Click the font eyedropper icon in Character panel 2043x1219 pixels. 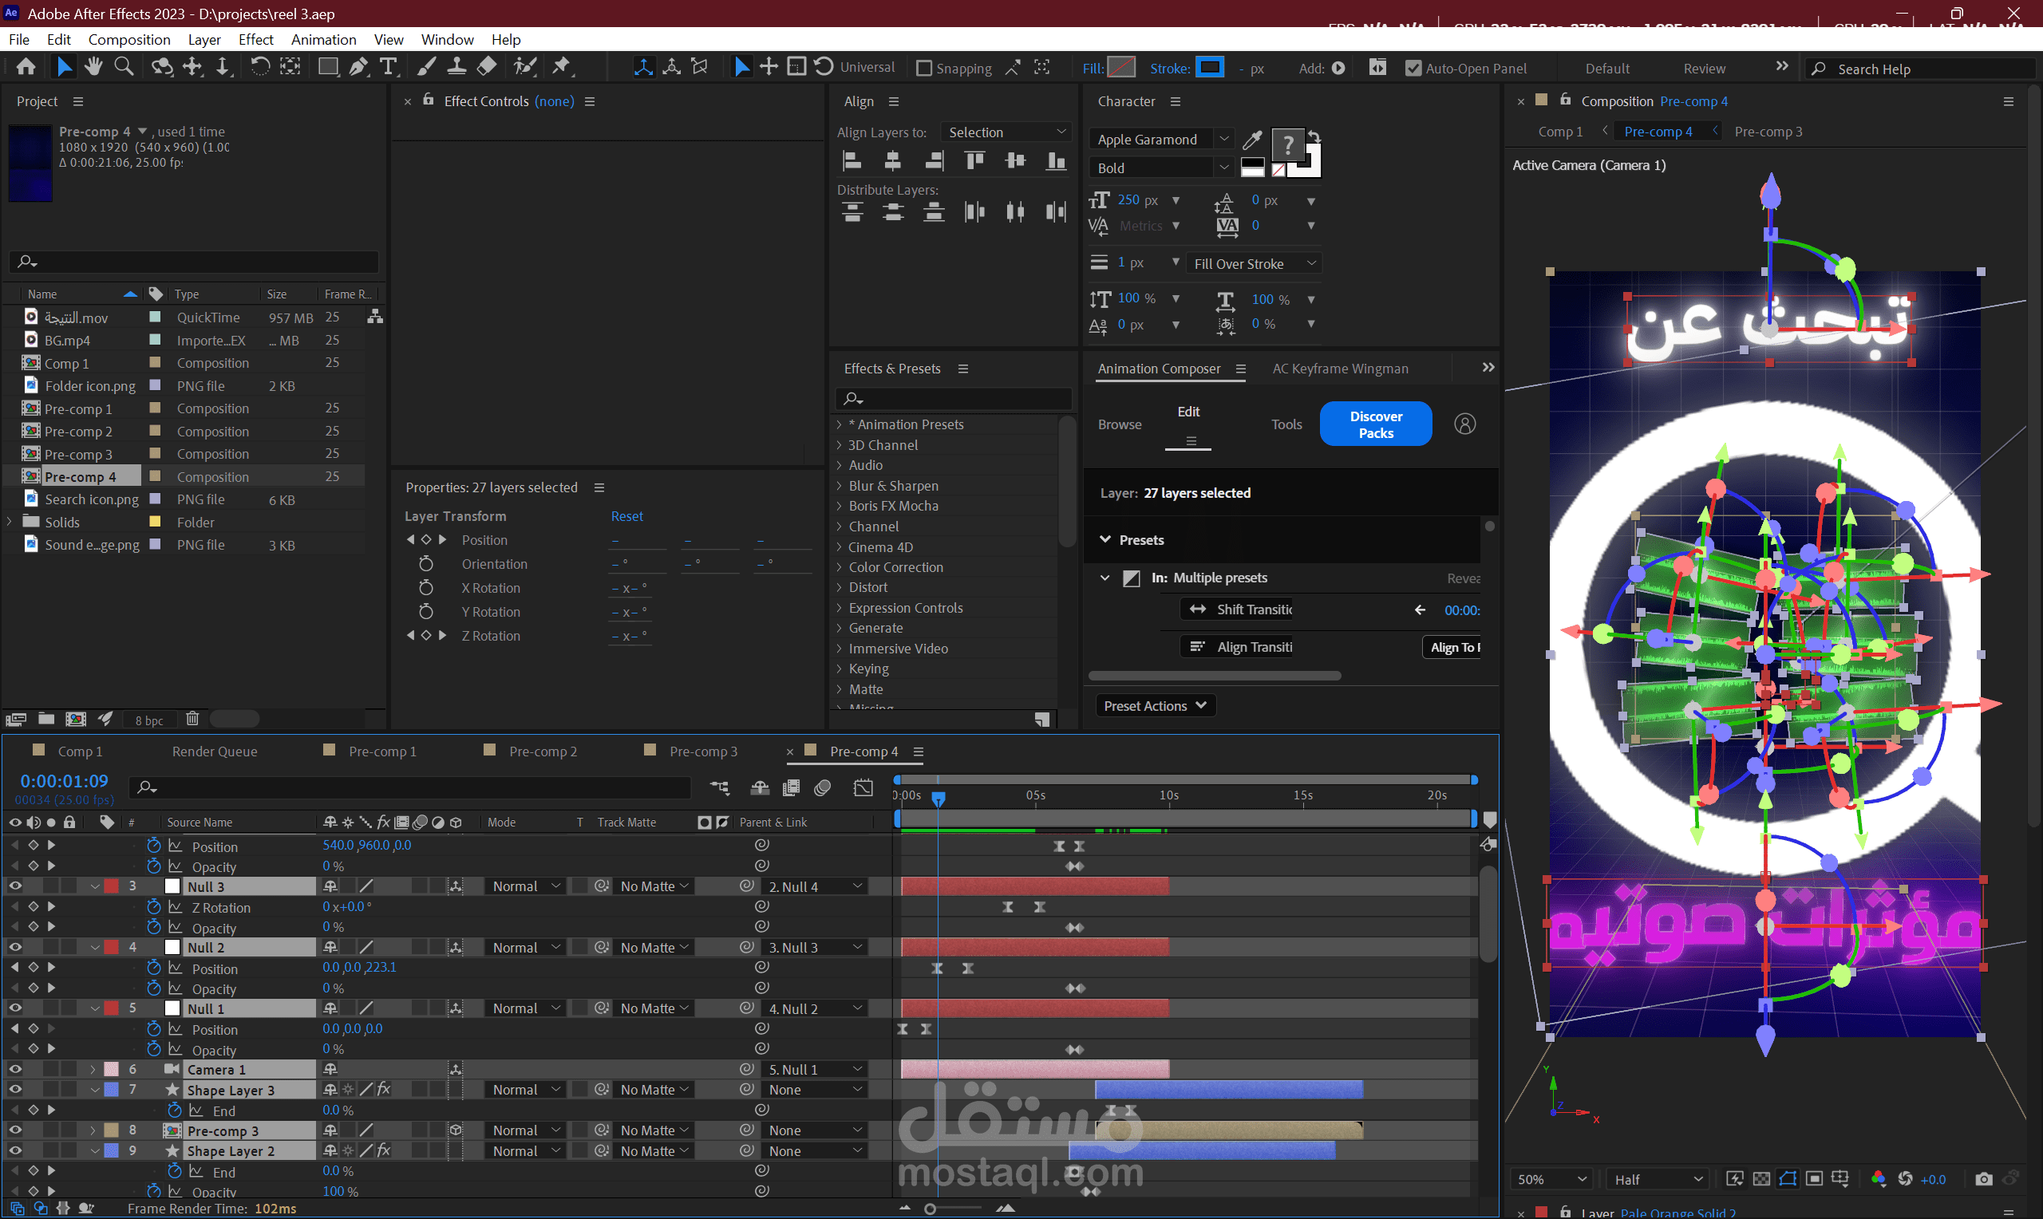1252,140
